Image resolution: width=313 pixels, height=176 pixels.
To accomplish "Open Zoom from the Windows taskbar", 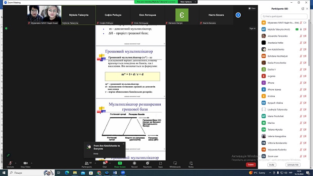I will pyautogui.click(x=123, y=173).
